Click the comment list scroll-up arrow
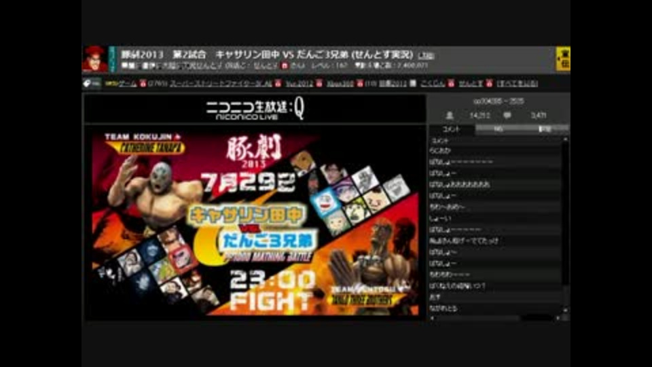This screenshot has width=652, height=367. click(x=565, y=140)
